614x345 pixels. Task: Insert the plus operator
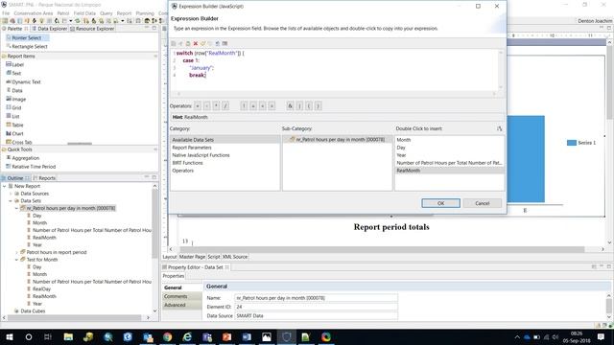[x=198, y=106]
